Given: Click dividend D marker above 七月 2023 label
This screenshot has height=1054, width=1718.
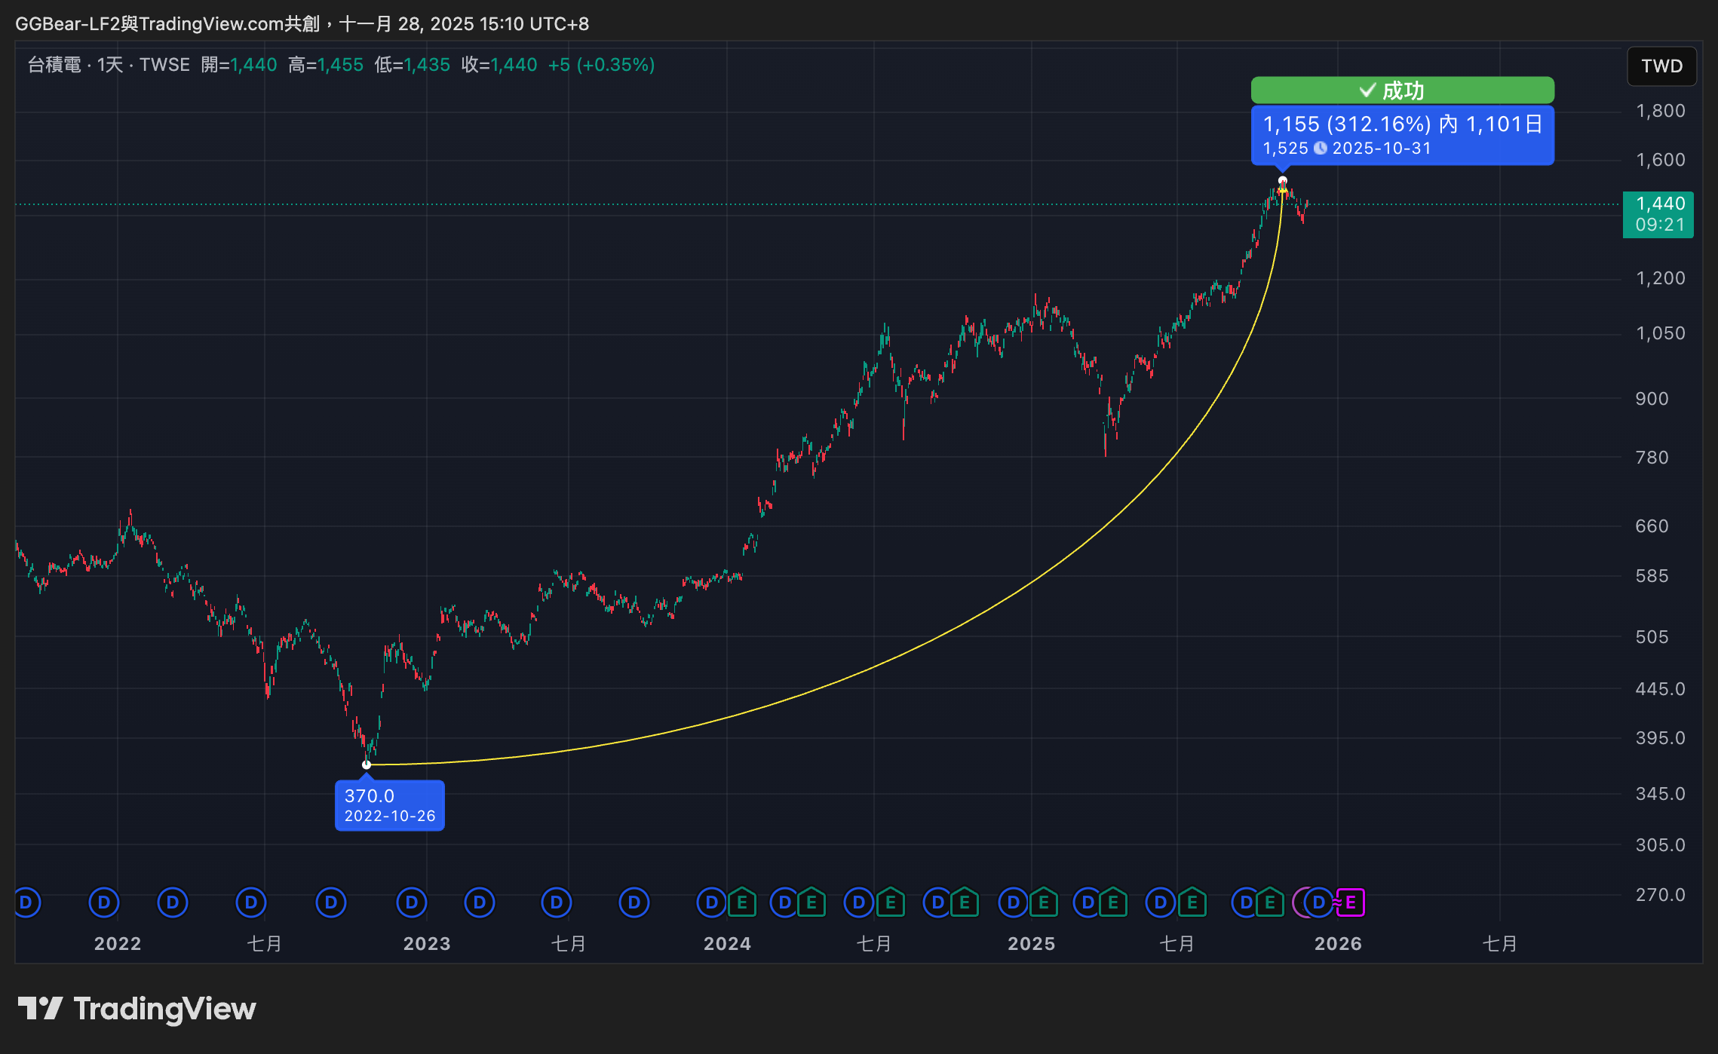Looking at the screenshot, I should tap(557, 902).
